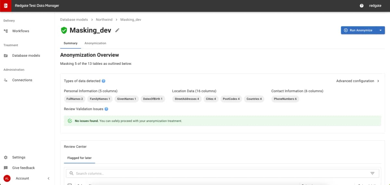Collapse the sidebar with the arrow

pyautogui.click(x=48, y=179)
